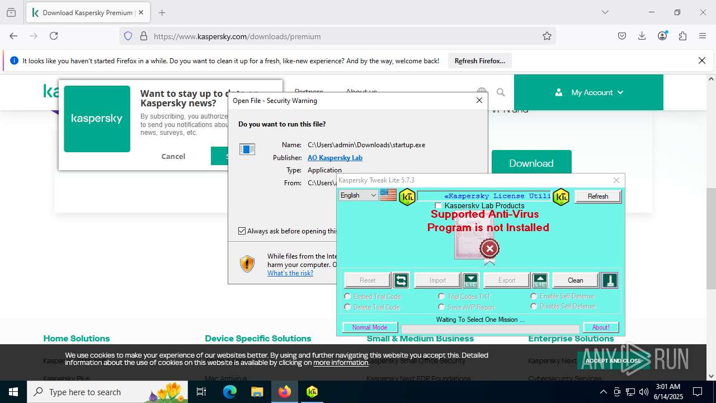
Task: Click the reset arrows icon in Kaspersky Tweak
Action: coord(401,280)
